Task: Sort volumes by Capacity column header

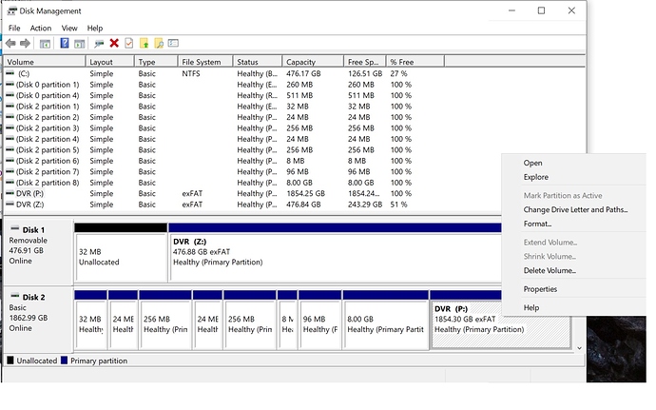Action: (x=300, y=62)
